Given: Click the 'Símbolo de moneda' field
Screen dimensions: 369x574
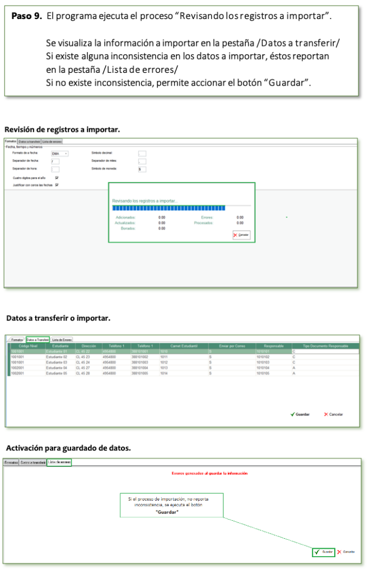Looking at the screenshot, I should [x=142, y=169].
